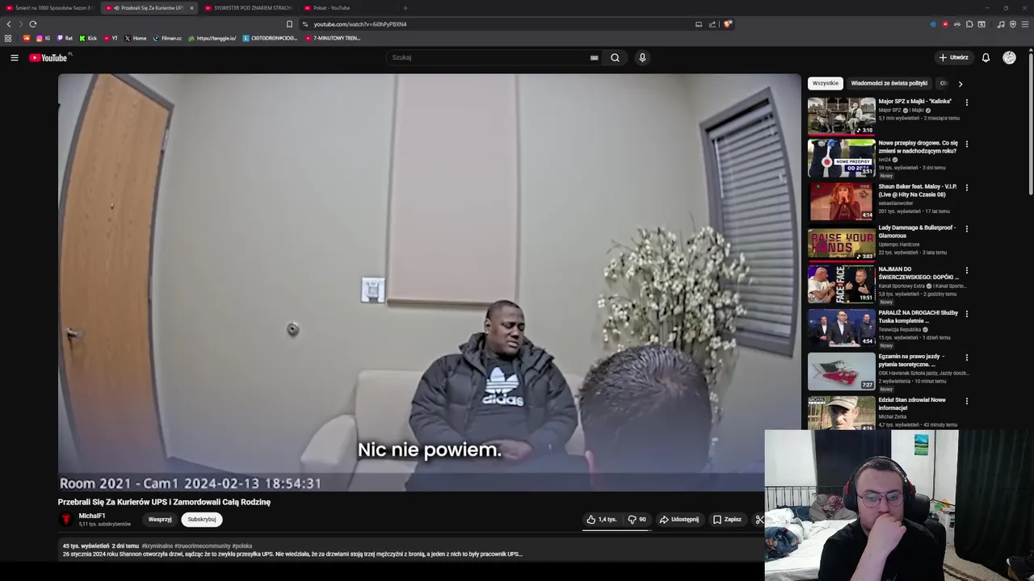Click the Wesprzyj button

coord(160,520)
